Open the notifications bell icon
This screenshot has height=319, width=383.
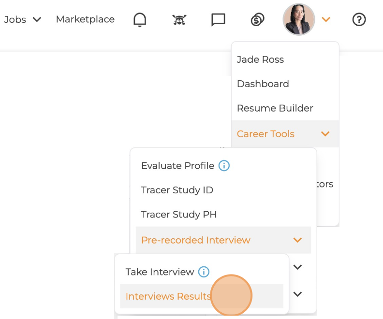[x=140, y=20]
